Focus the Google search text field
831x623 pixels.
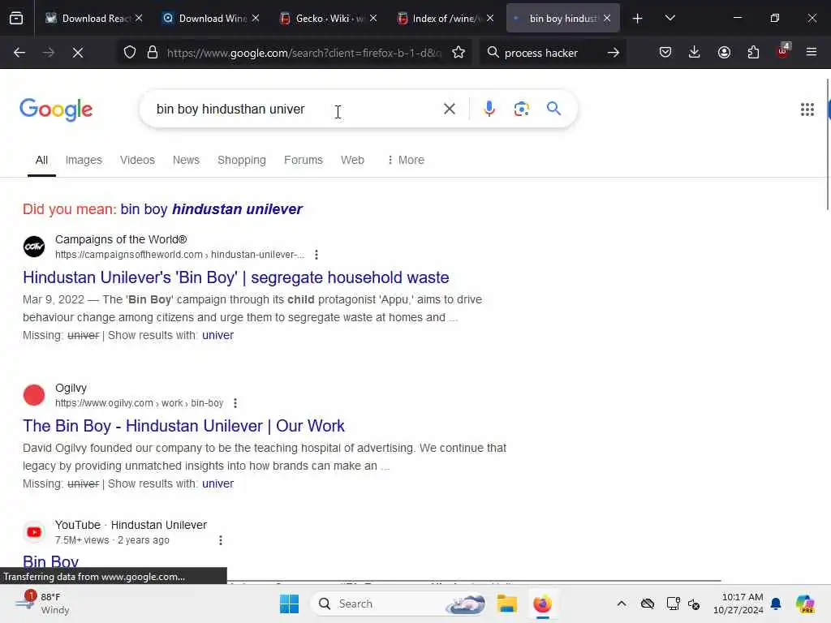297,110
